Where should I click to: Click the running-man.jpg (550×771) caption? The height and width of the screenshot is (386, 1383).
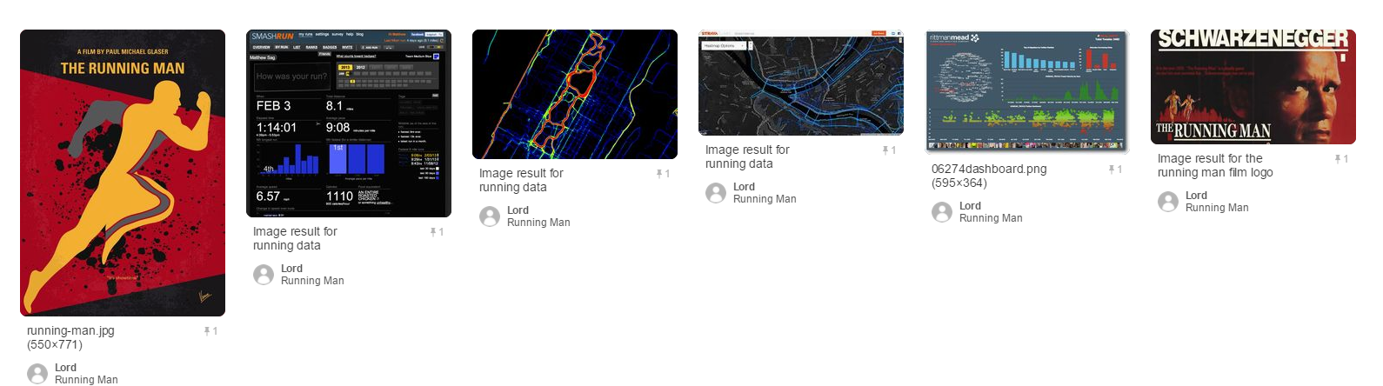click(x=70, y=337)
